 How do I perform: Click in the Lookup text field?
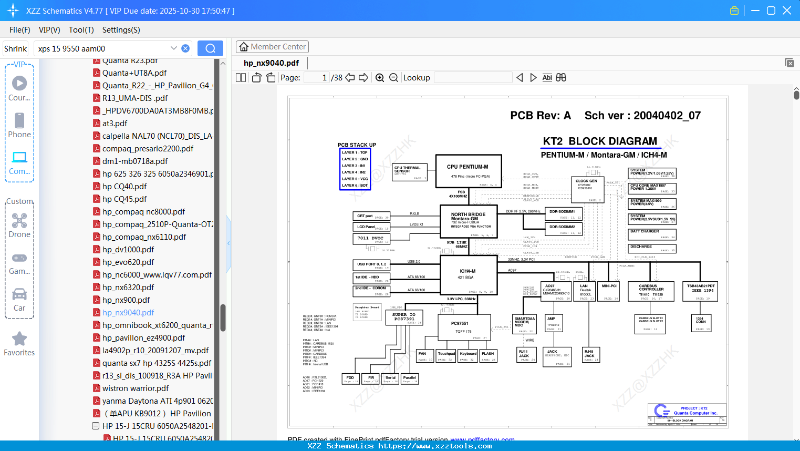pos(473,77)
